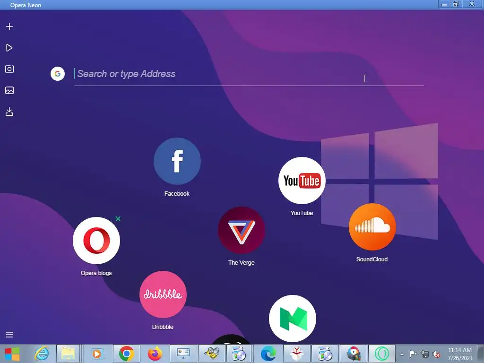Image resolution: width=484 pixels, height=363 pixels.
Task: Focus the Search or type Address field
Action: [x=249, y=74]
